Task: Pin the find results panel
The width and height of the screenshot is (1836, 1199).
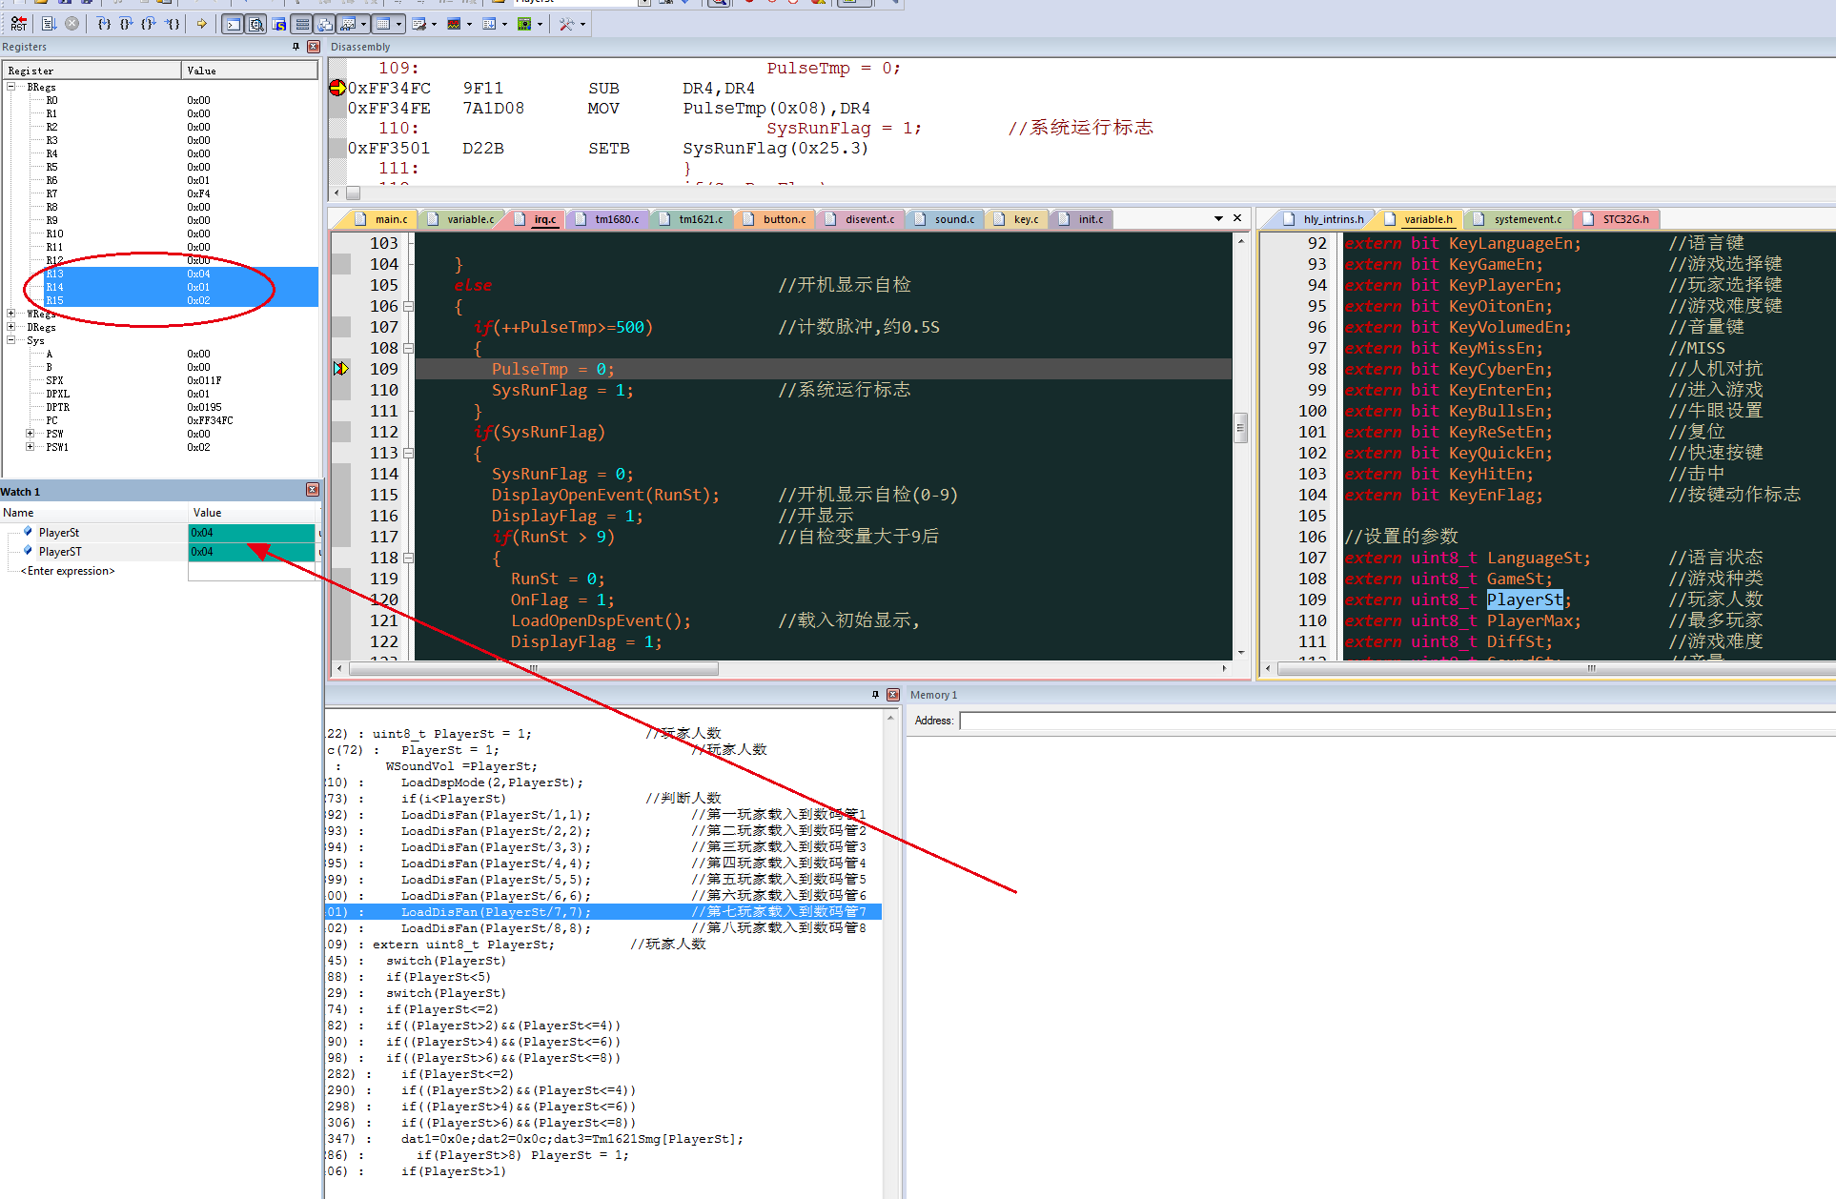Action: 875,695
